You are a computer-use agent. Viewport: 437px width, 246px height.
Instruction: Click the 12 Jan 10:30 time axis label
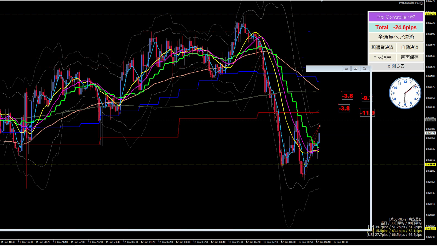[341, 242]
